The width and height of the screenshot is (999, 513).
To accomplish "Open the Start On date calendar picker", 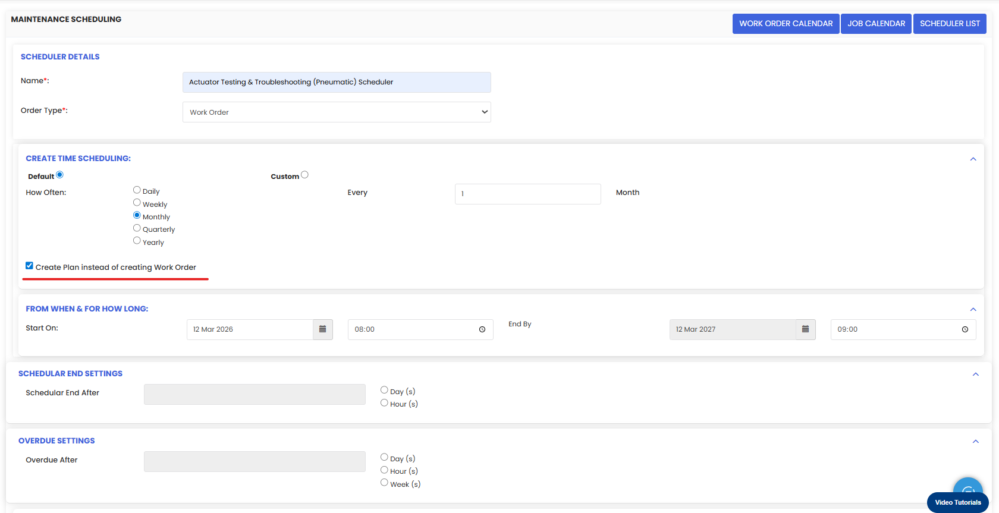I will pyautogui.click(x=323, y=329).
